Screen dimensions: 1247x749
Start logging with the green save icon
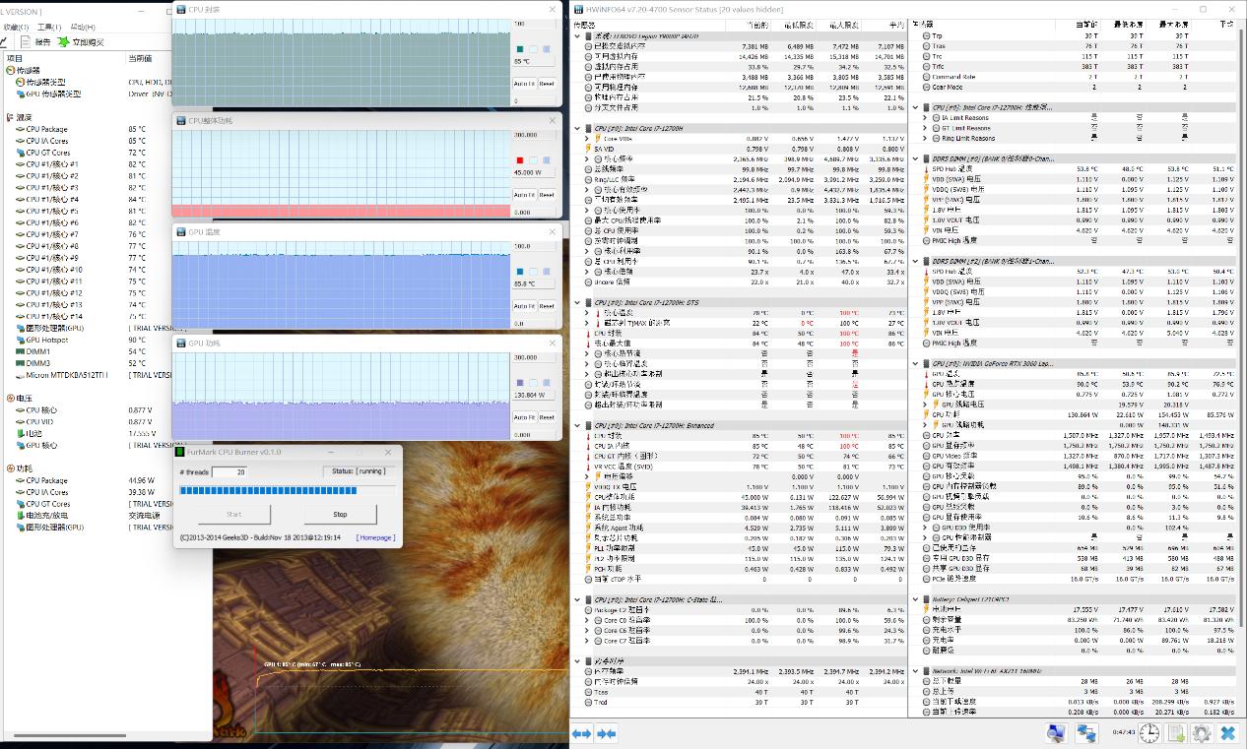click(x=1176, y=733)
